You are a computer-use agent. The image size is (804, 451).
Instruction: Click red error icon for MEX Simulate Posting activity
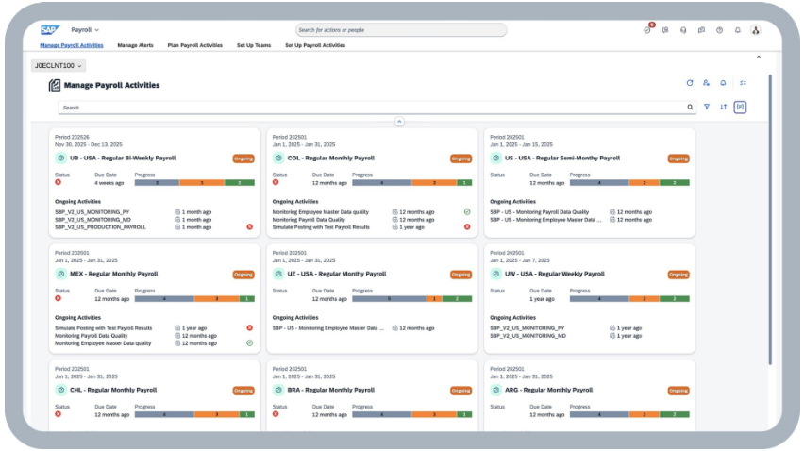point(250,328)
